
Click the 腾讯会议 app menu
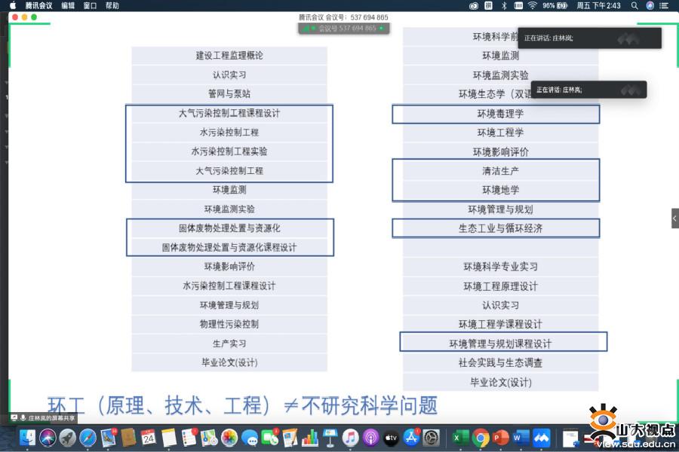pos(39,5)
